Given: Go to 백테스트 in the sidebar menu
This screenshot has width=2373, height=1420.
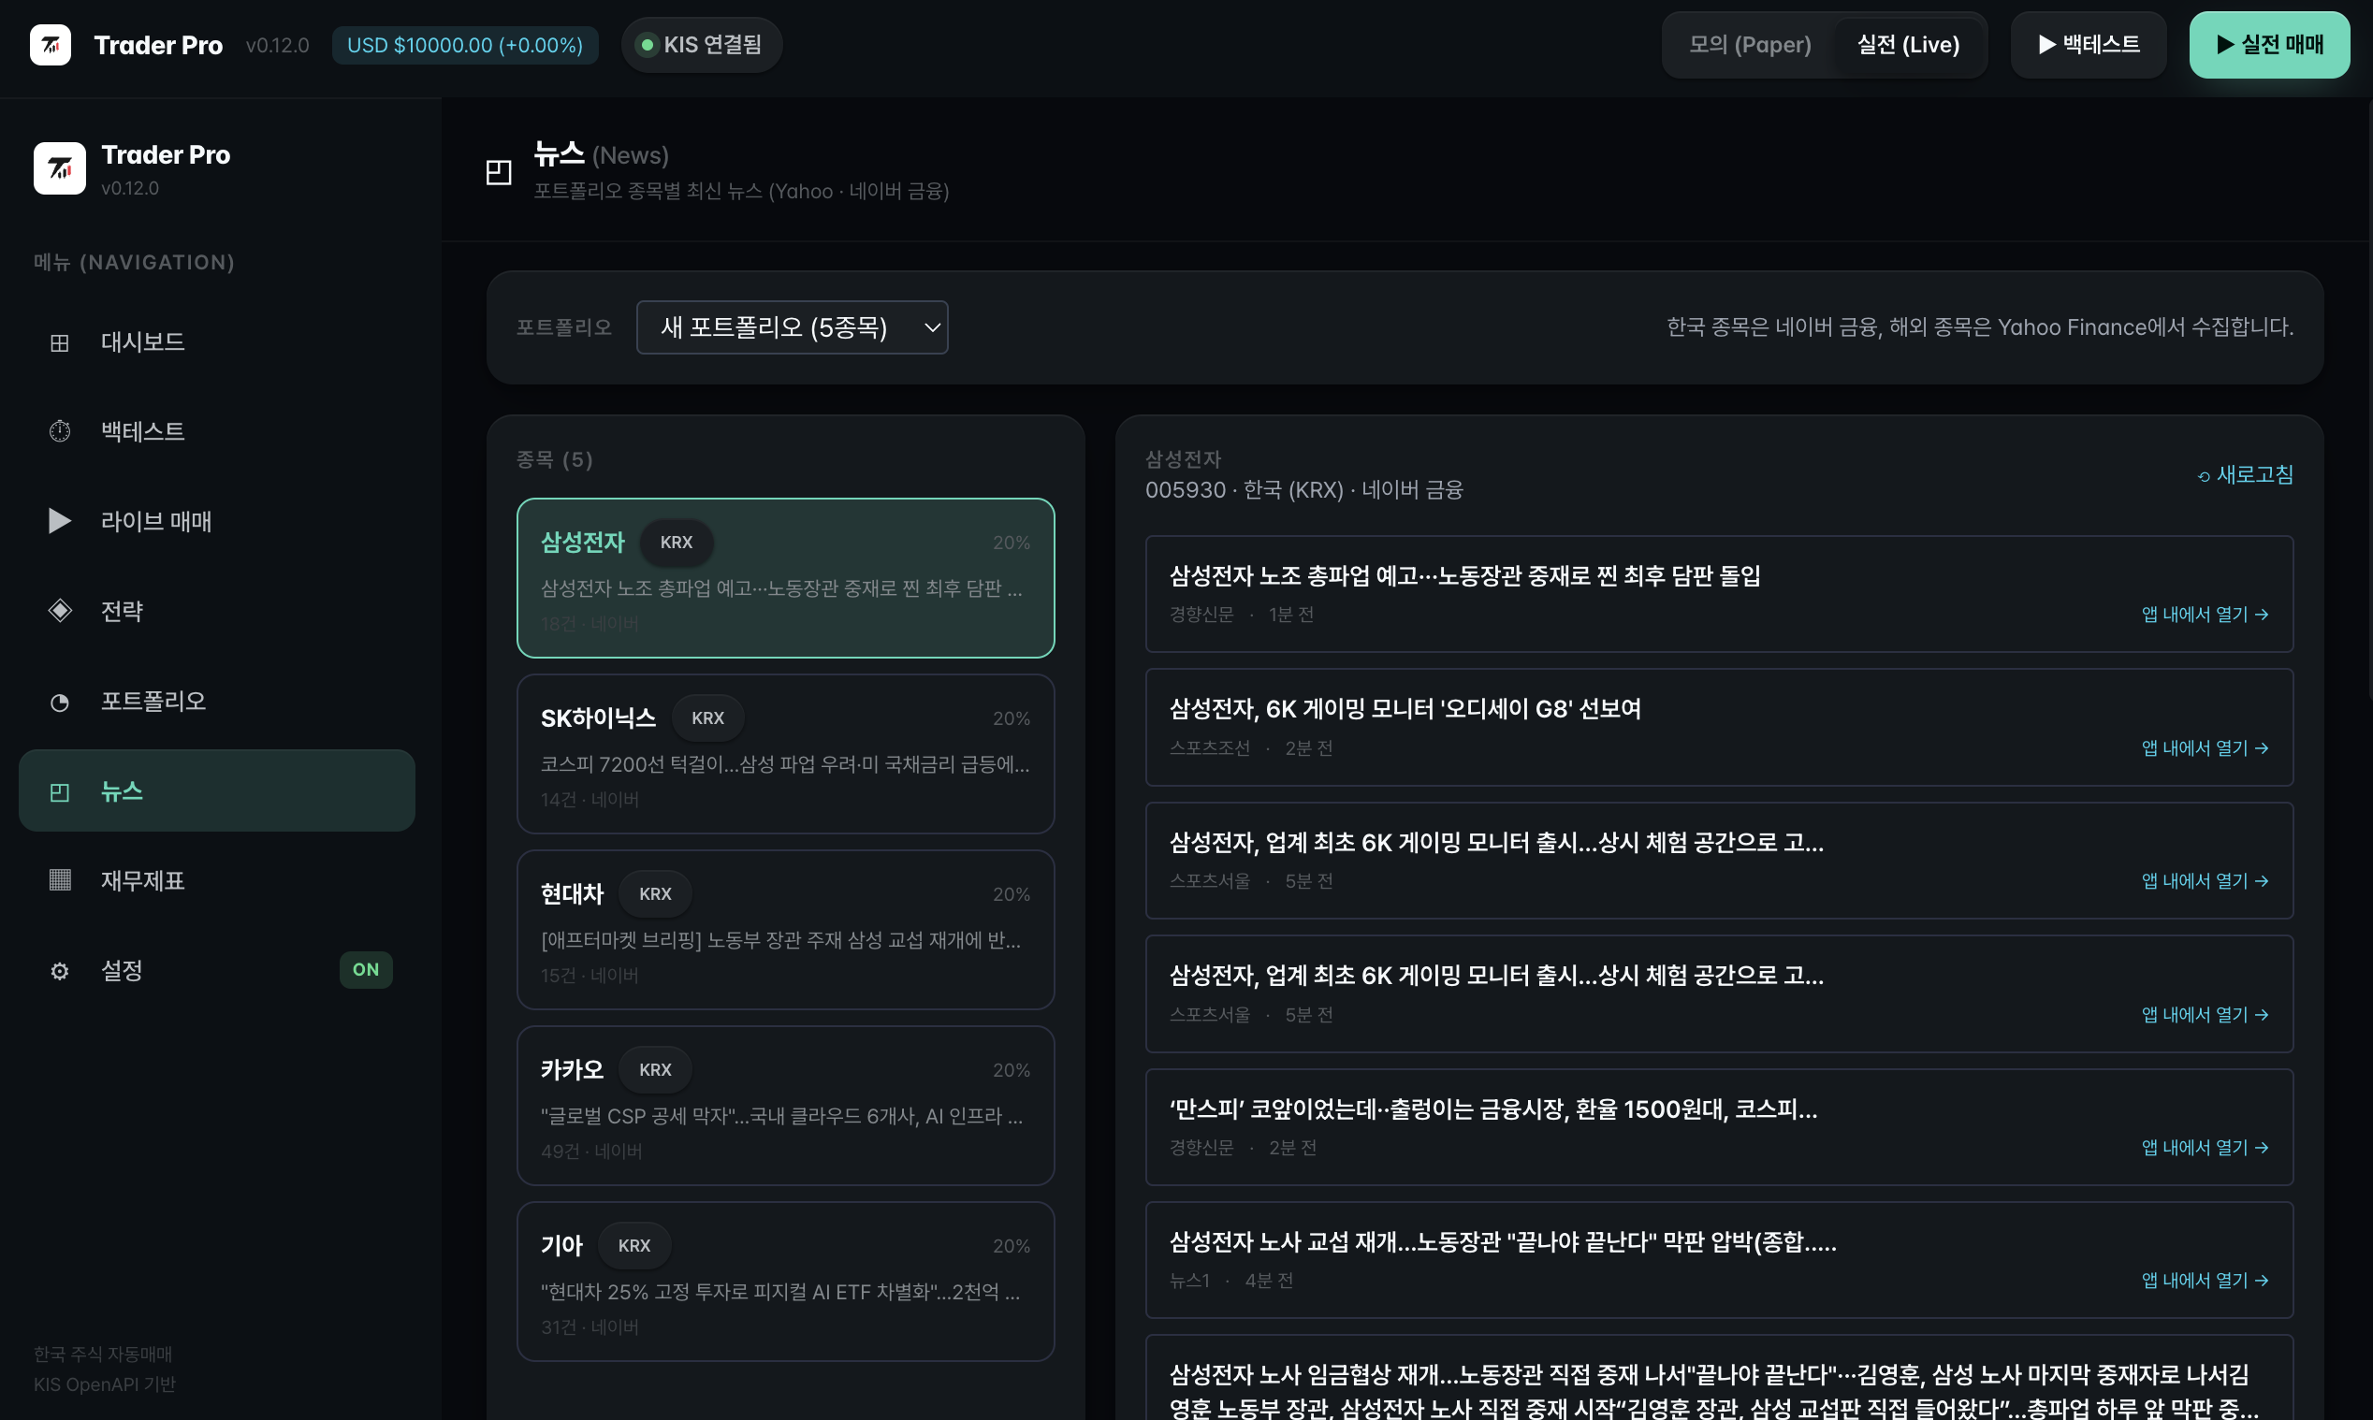Looking at the screenshot, I should pyautogui.click(x=217, y=431).
